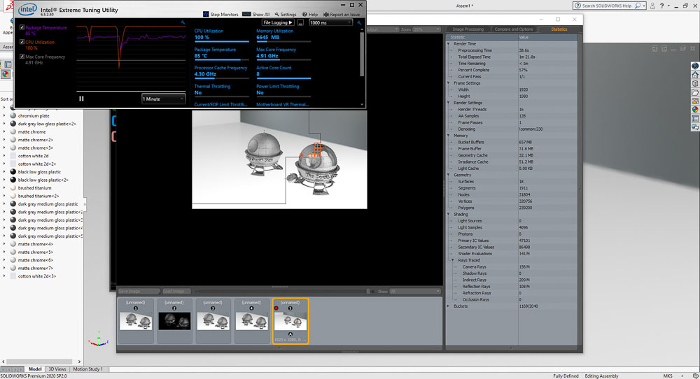This screenshot has width=700, height=379.
Task: Click XYZ orientation triad in viewport
Action: [98, 340]
